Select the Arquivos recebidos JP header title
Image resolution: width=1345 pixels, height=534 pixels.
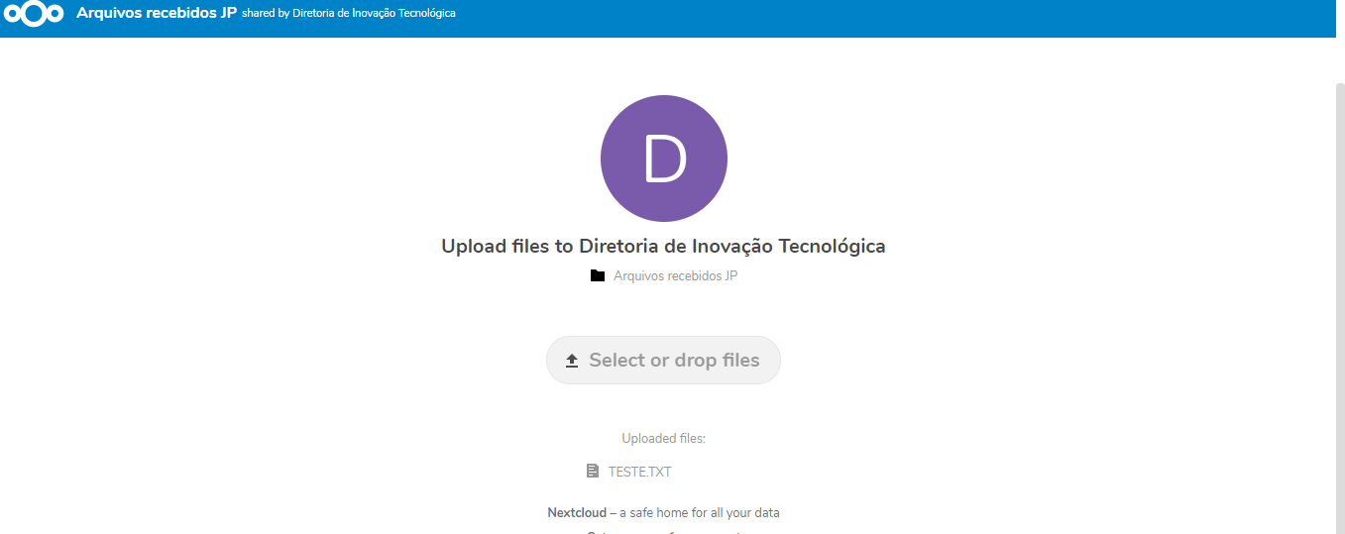157,14
